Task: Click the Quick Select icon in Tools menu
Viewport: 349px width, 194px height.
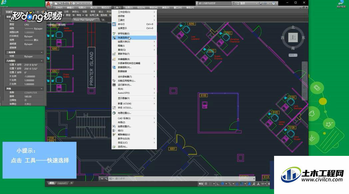Action: pyautogui.click(x=114, y=38)
